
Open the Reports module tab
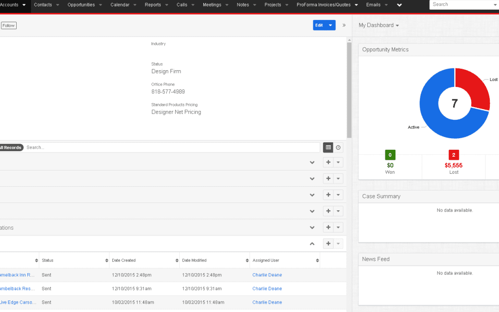[153, 5]
